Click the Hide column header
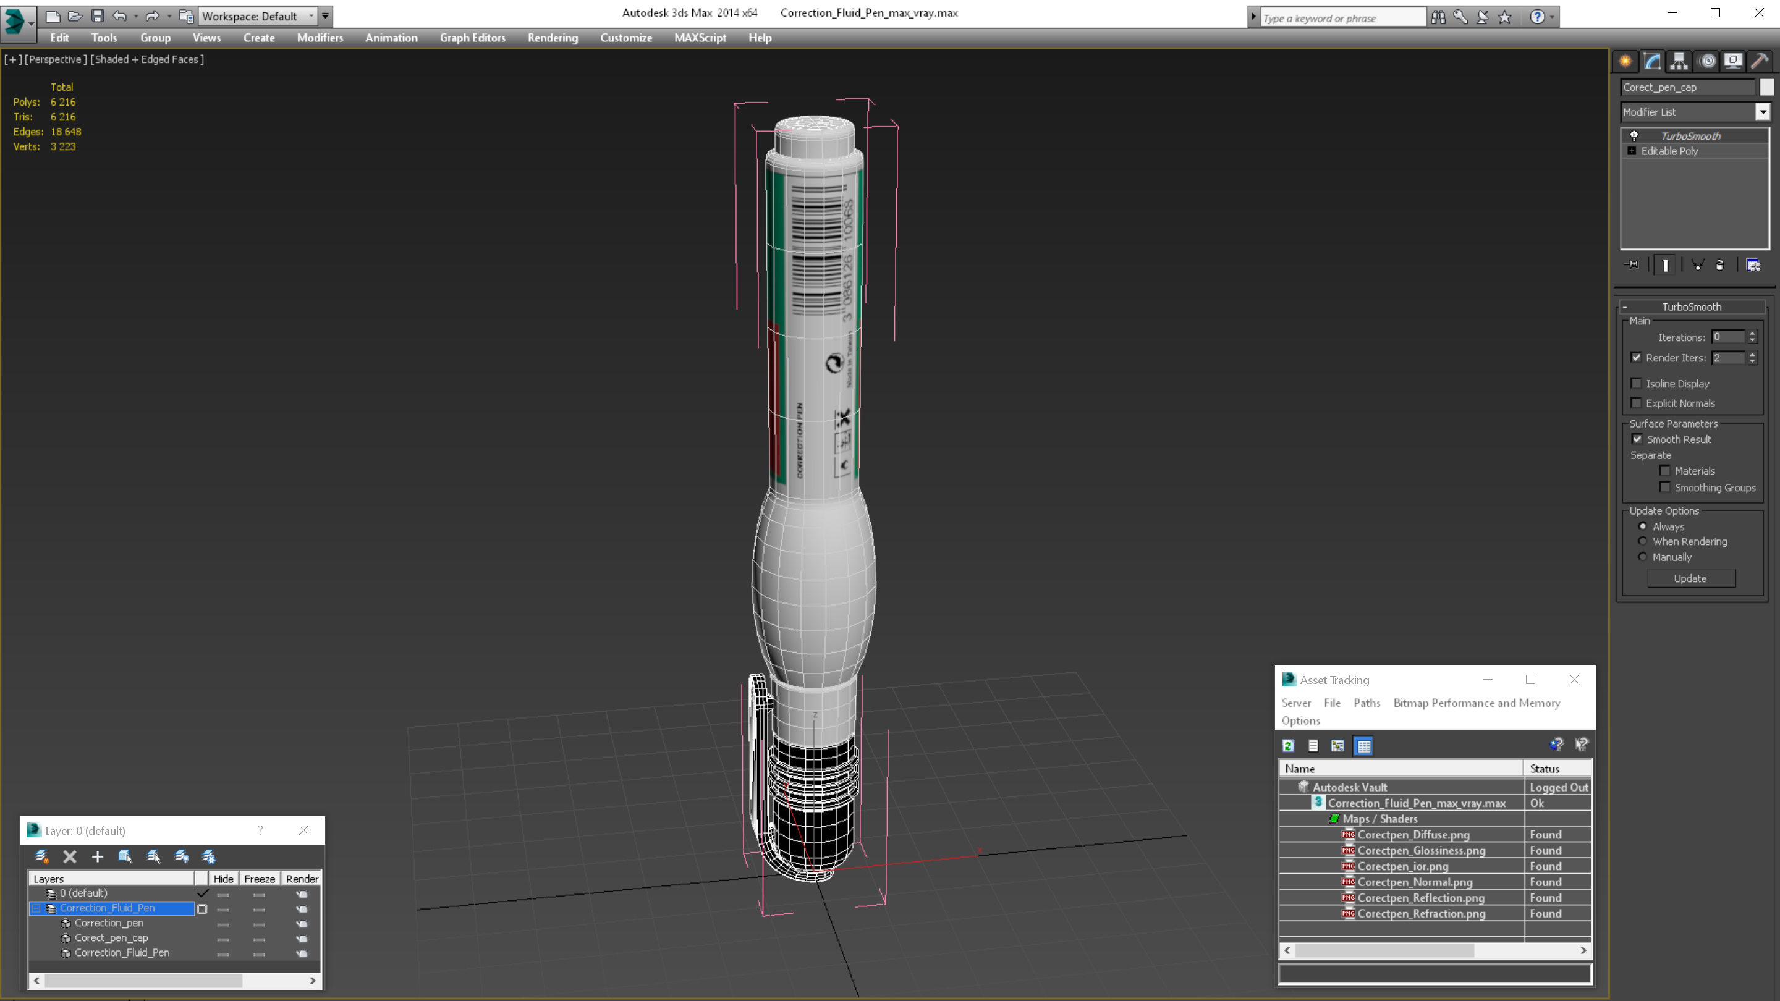Screen dimensions: 1780x1001 pos(223,879)
